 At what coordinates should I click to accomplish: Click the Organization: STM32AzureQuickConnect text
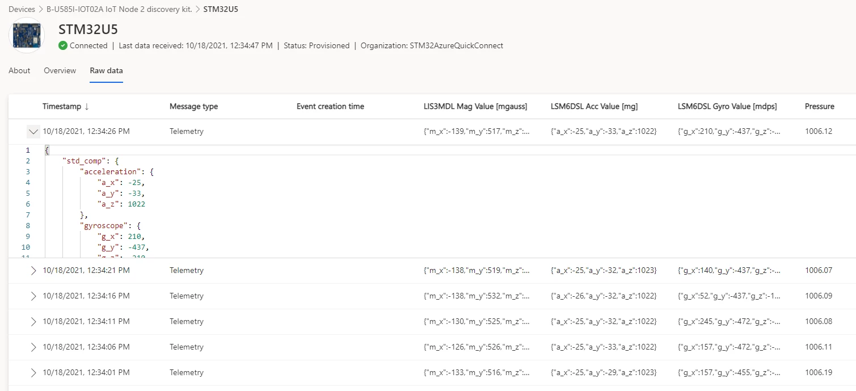click(432, 45)
